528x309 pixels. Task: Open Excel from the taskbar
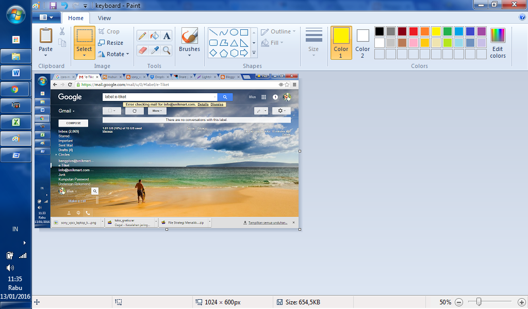16,122
